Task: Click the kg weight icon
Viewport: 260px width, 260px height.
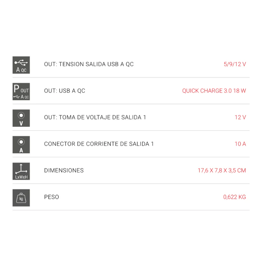Action: [x=21, y=198]
